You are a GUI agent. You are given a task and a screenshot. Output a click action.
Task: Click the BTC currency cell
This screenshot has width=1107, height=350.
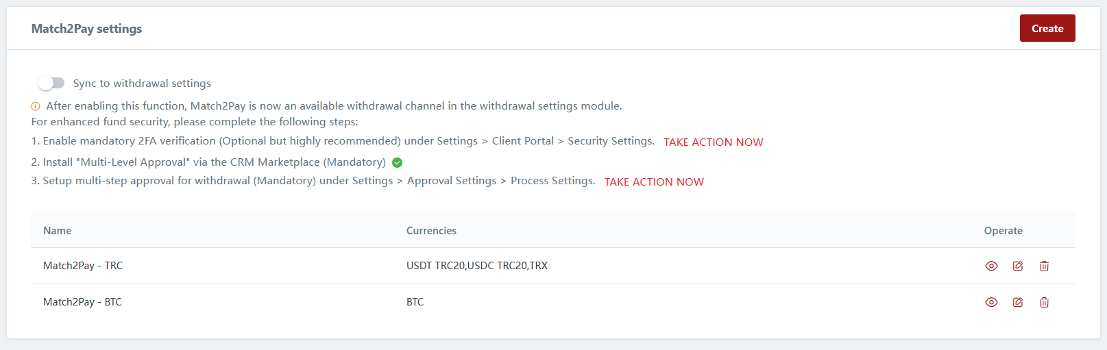pyautogui.click(x=415, y=302)
